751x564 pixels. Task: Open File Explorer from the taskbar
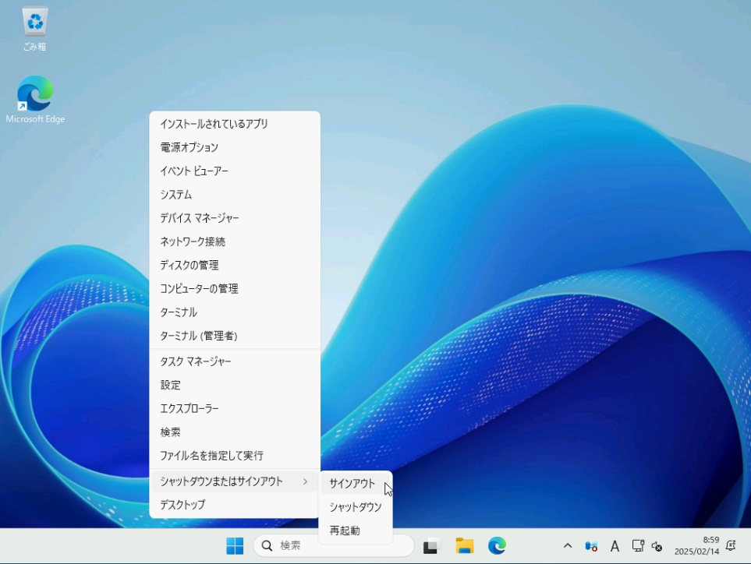(465, 545)
